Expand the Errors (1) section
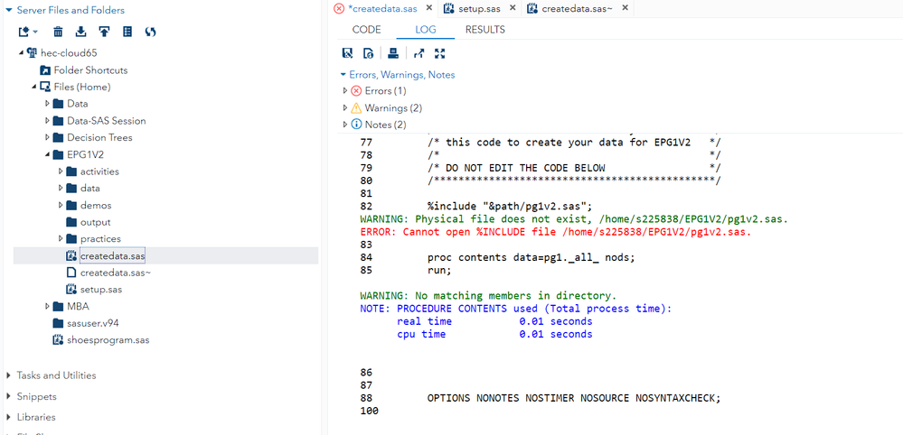 344,91
